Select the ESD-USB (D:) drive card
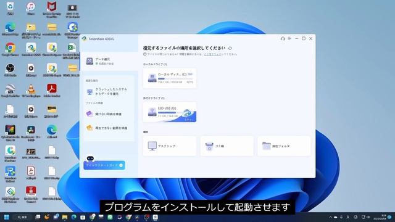Screen dimensions: 395x222 170,112
